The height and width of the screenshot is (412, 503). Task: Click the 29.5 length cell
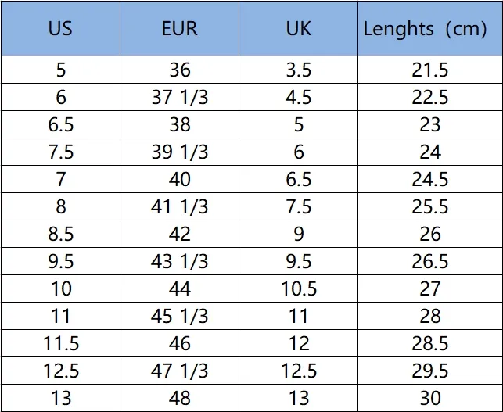click(x=429, y=371)
